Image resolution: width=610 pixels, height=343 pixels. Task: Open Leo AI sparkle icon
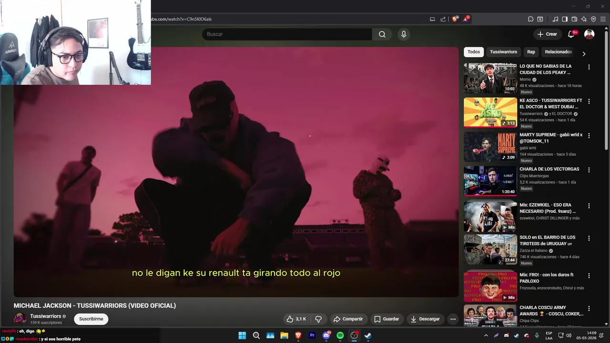(x=584, y=19)
